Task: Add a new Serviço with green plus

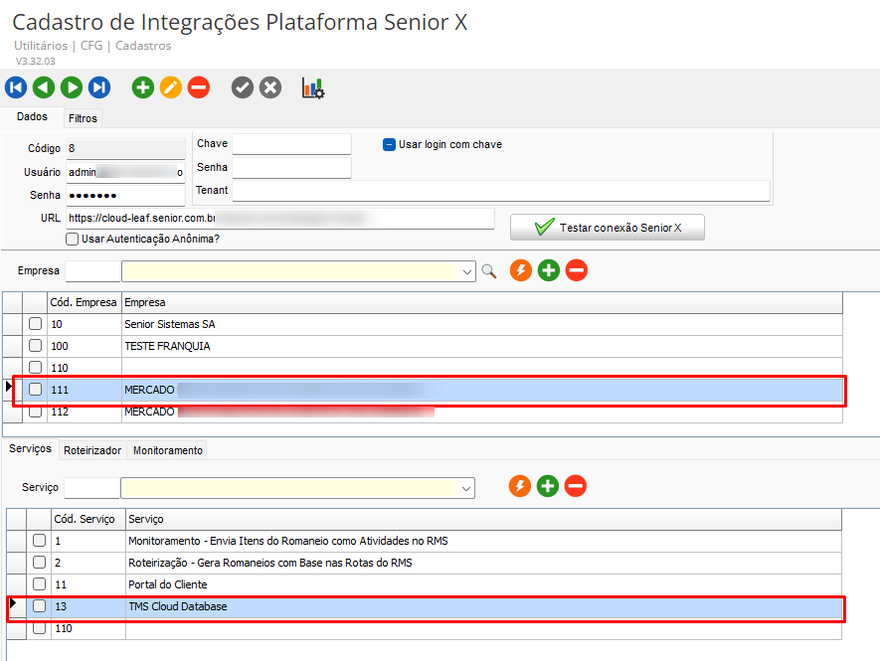Action: click(548, 486)
